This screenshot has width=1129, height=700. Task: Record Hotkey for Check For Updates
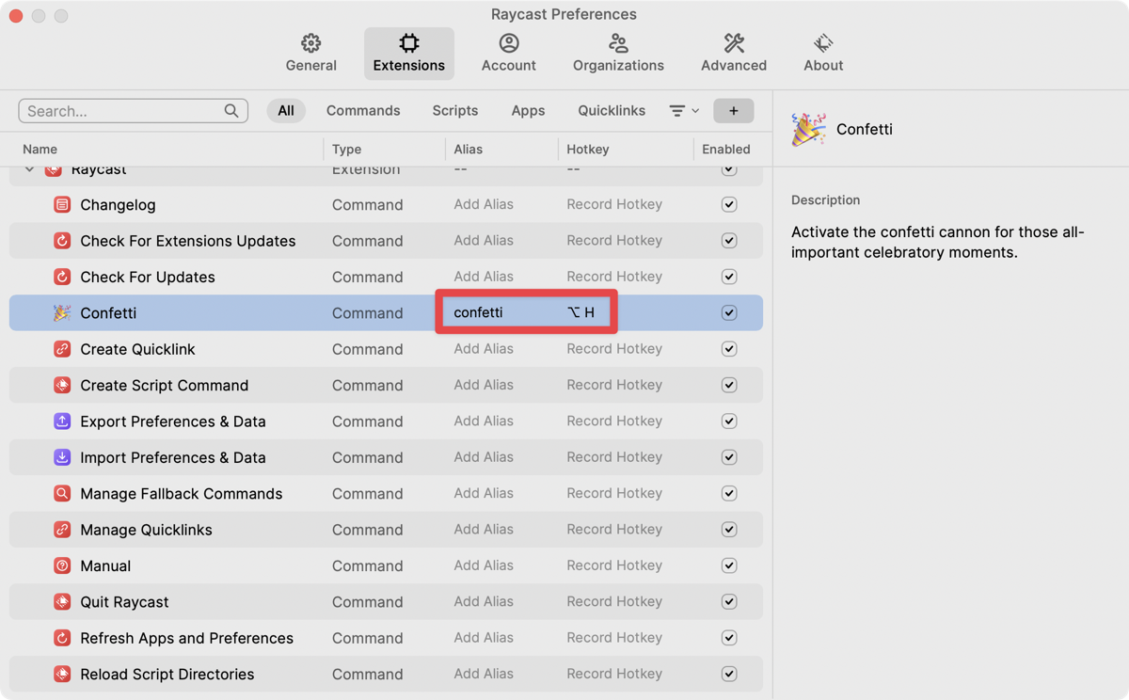tap(614, 277)
